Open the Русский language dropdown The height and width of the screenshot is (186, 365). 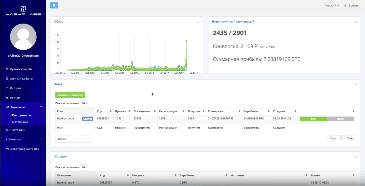pos(332,6)
